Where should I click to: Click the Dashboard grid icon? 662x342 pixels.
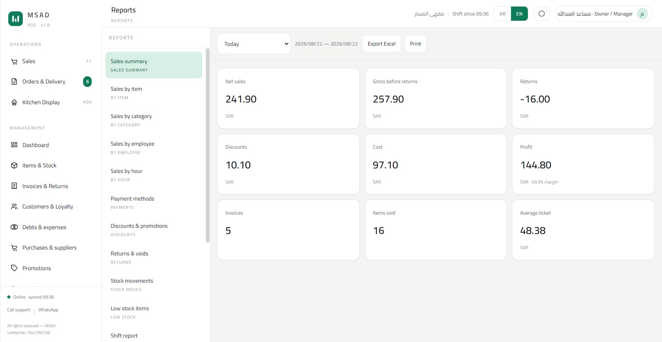pos(14,145)
